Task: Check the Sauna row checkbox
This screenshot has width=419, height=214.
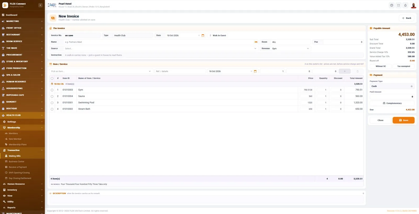Action: 52,96
